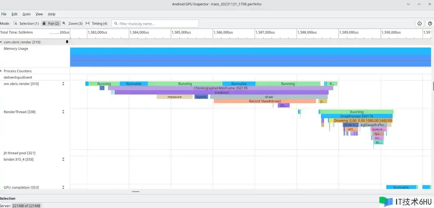434x208 pixels.
Task: Unpin the com.obric.render [310] process
Action: tap(67, 42)
